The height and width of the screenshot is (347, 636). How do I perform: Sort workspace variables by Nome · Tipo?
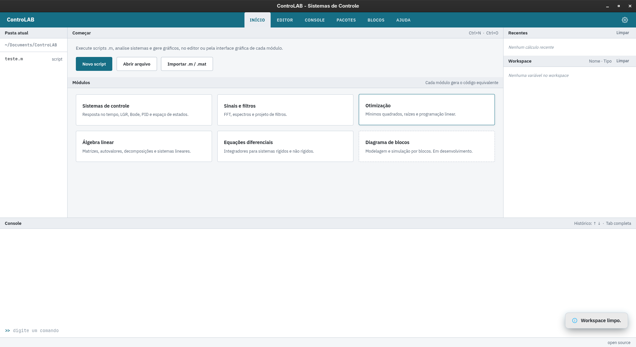click(x=600, y=61)
